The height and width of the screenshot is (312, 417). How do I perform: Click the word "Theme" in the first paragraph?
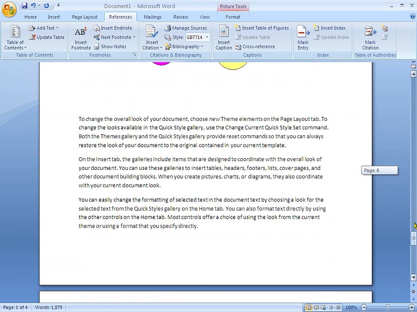229,119
